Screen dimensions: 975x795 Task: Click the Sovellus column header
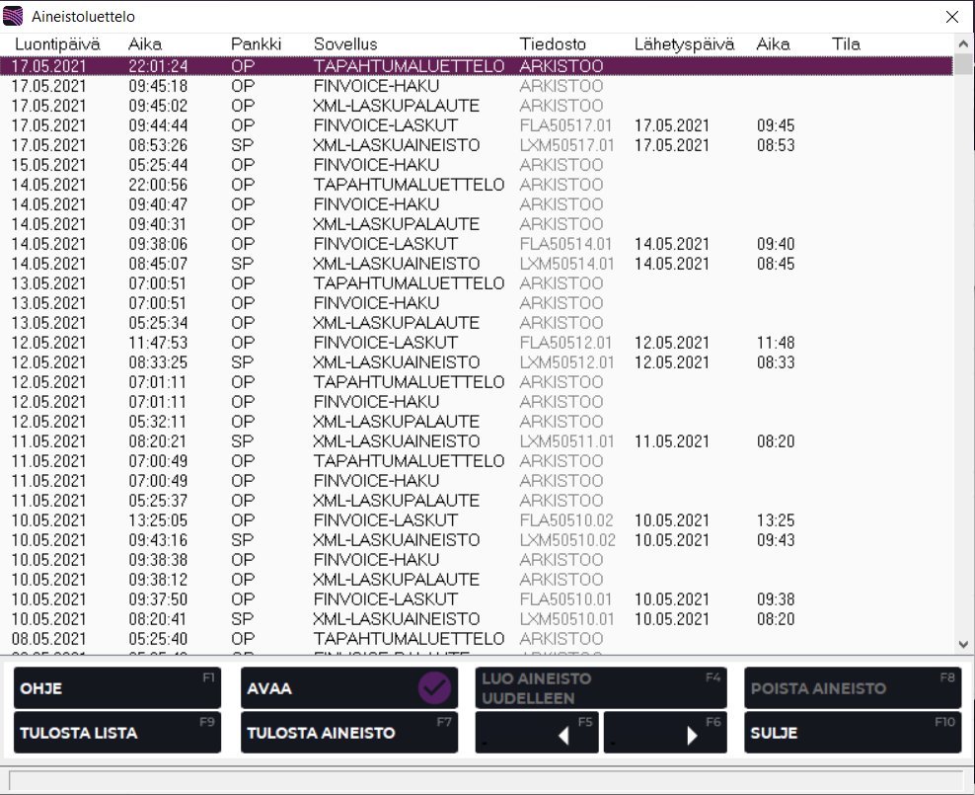point(345,44)
